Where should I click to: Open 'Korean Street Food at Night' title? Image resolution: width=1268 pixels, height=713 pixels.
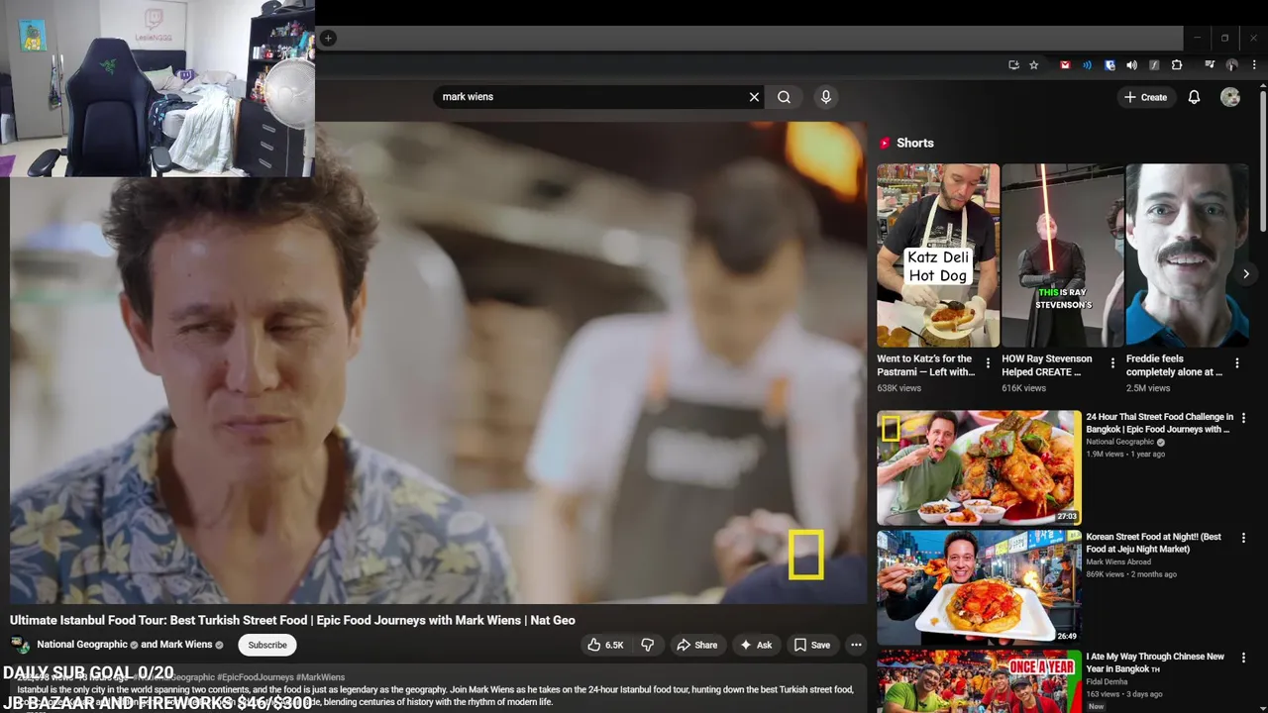[1154, 543]
